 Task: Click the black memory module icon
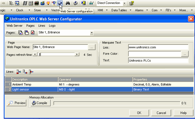pyautogui.click(x=37, y=3)
